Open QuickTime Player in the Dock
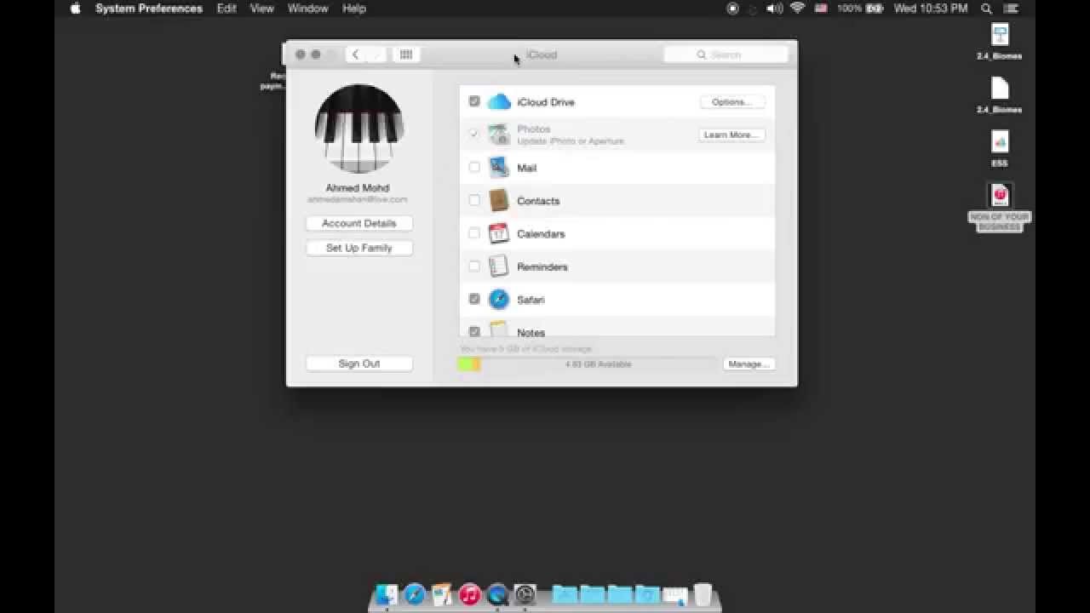Viewport: 1090px width, 613px height. click(498, 594)
